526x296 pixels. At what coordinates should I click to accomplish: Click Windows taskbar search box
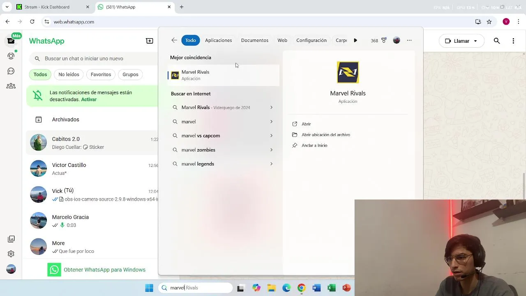(x=196, y=288)
